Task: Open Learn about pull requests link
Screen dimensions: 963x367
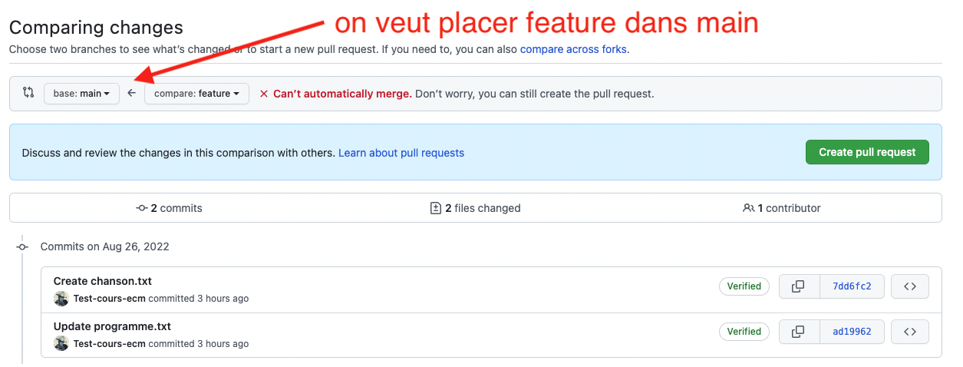Action: click(x=401, y=153)
